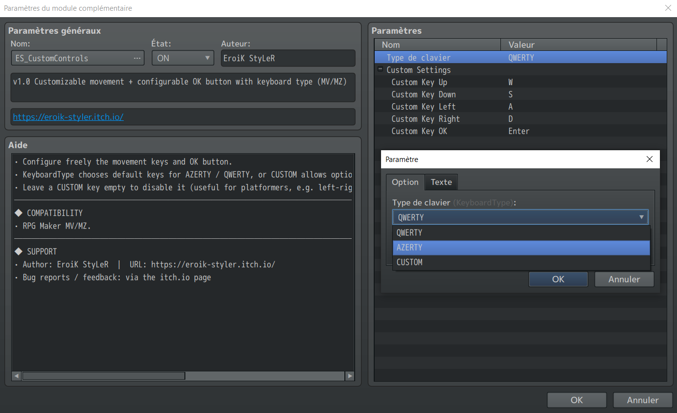
Task: Choose QWERTY option in dropdown list
Action: [521, 233]
